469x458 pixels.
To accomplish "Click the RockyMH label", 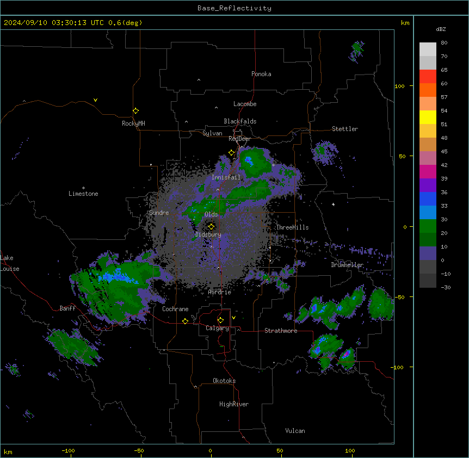I will (133, 123).
